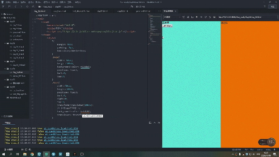Click the web browser forward arrow
The image size is (279, 157).
coord(201,17)
